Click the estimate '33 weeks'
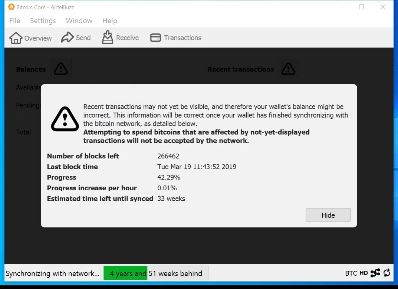The height and width of the screenshot is (289, 398). 171,198
